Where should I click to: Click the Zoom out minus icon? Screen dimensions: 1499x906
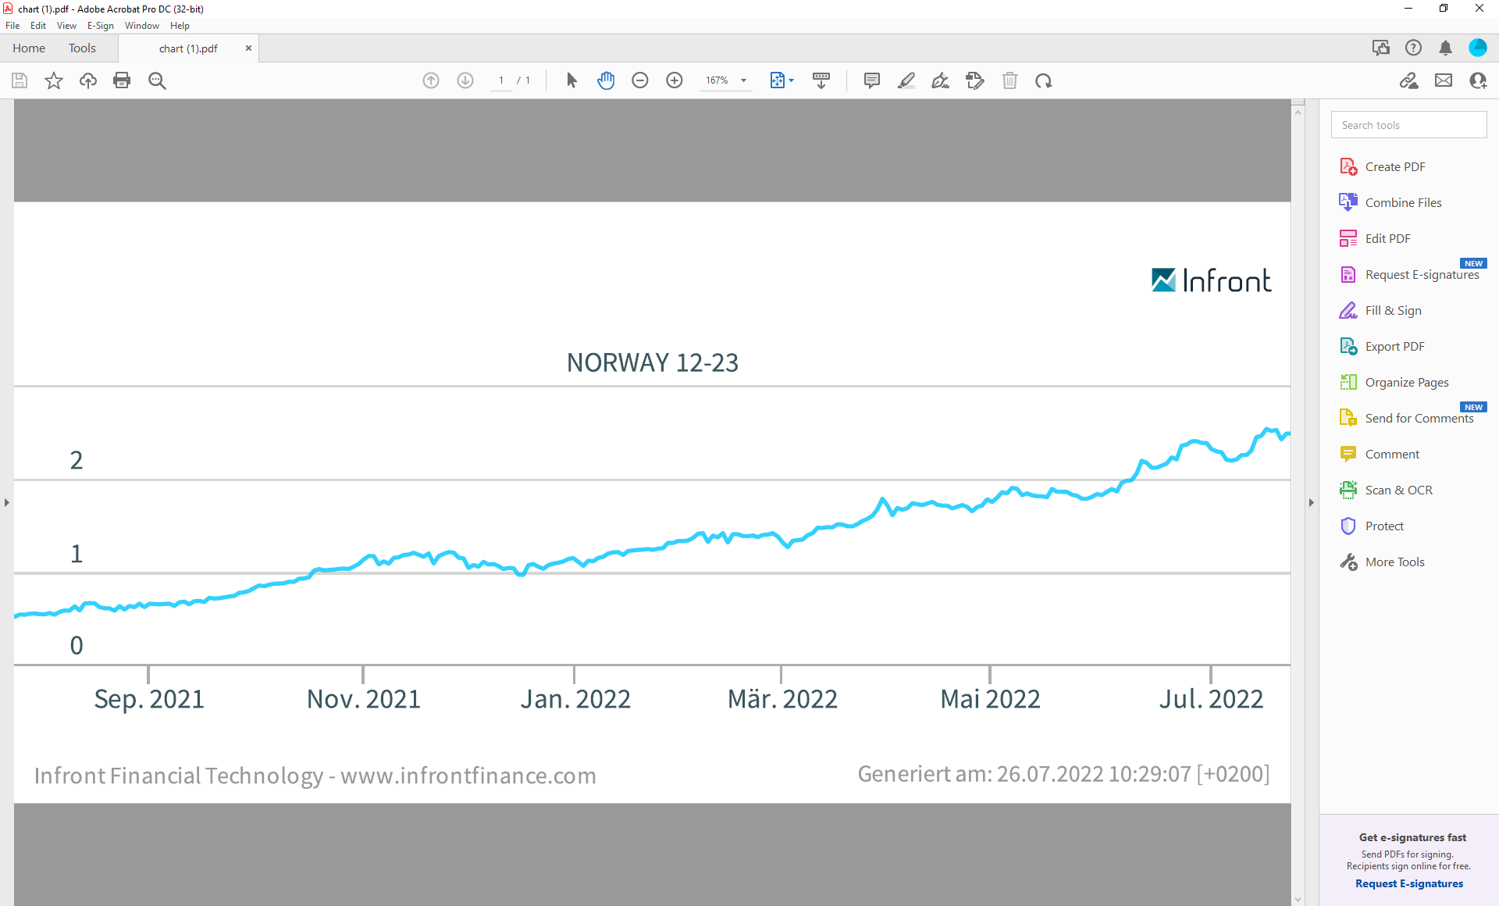(640, 80)
